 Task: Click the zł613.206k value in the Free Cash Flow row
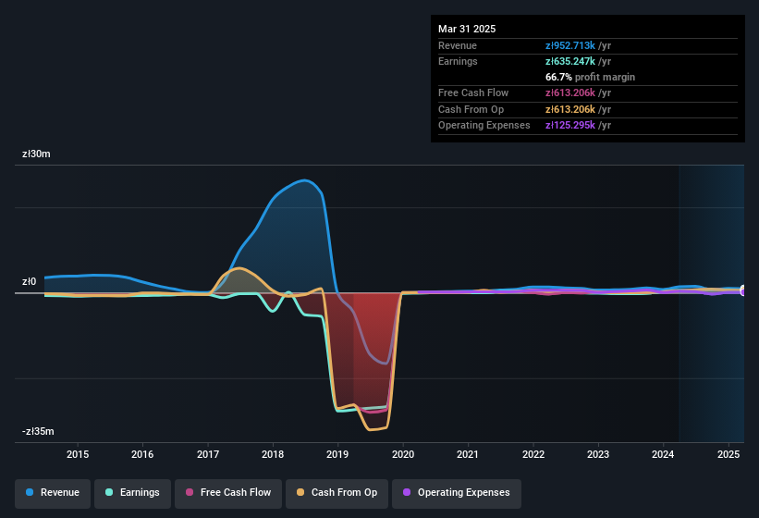[x=570, y=92]
